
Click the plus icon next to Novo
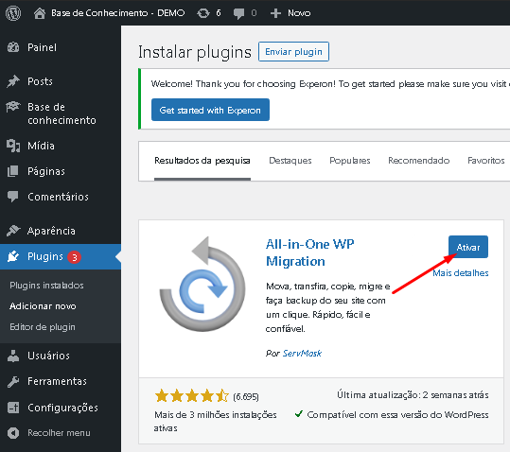tap(275, 13)
